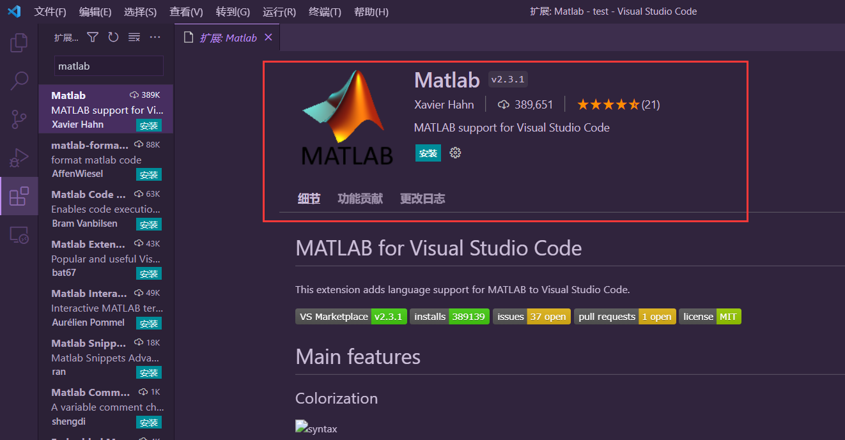
Task: Click MATLAB for Visual Studio Code heading
Action: coord(438,248)
